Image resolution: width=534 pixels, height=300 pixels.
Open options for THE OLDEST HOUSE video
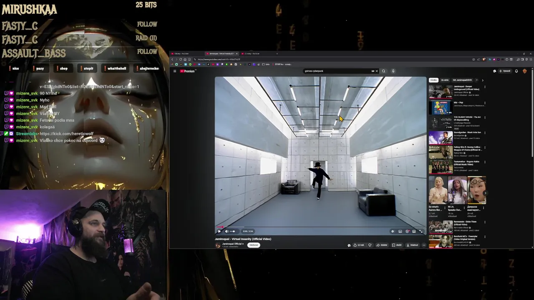(x=485, y=118)
